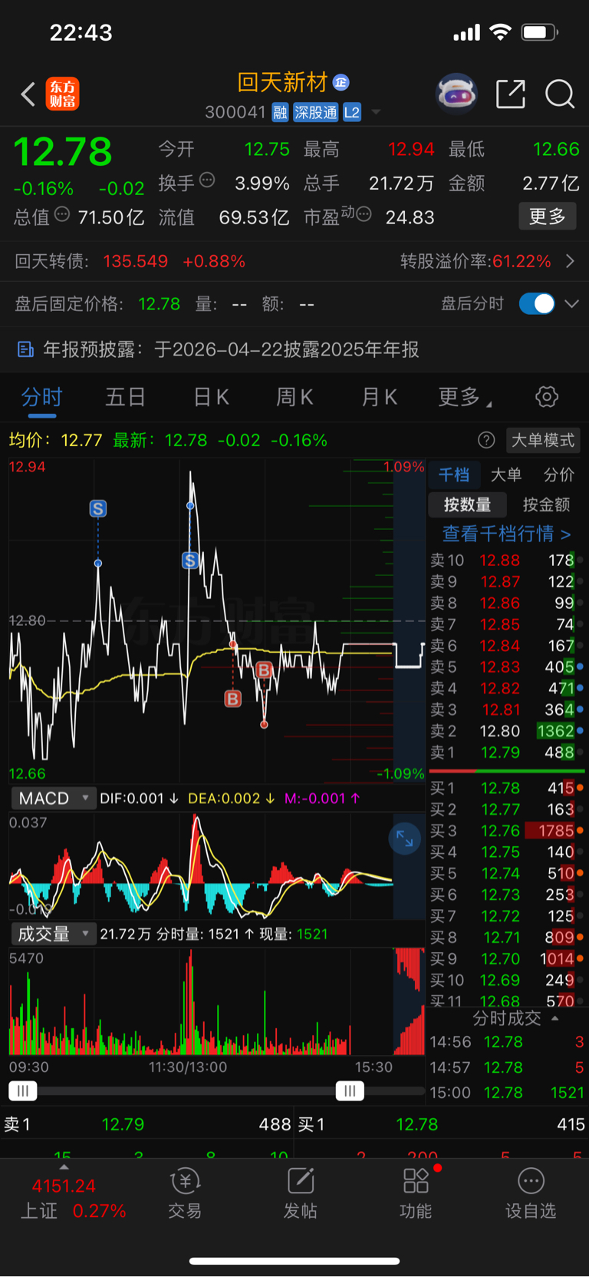
Task: Tap the expand chart fullscreen icon
Action: point(404,840)
